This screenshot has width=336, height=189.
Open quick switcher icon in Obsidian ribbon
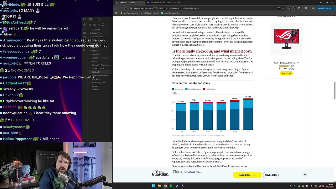point(85,25)
